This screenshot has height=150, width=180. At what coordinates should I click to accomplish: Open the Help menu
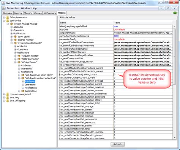[x=34, y=8]
